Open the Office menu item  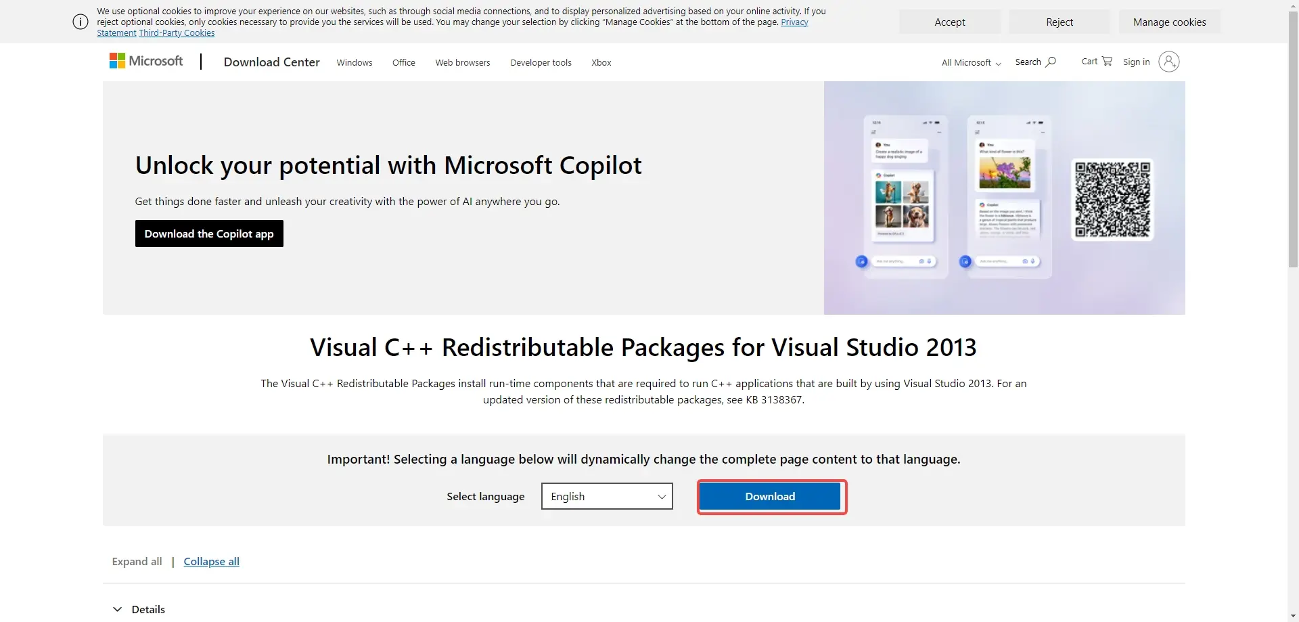click(404, 62)
